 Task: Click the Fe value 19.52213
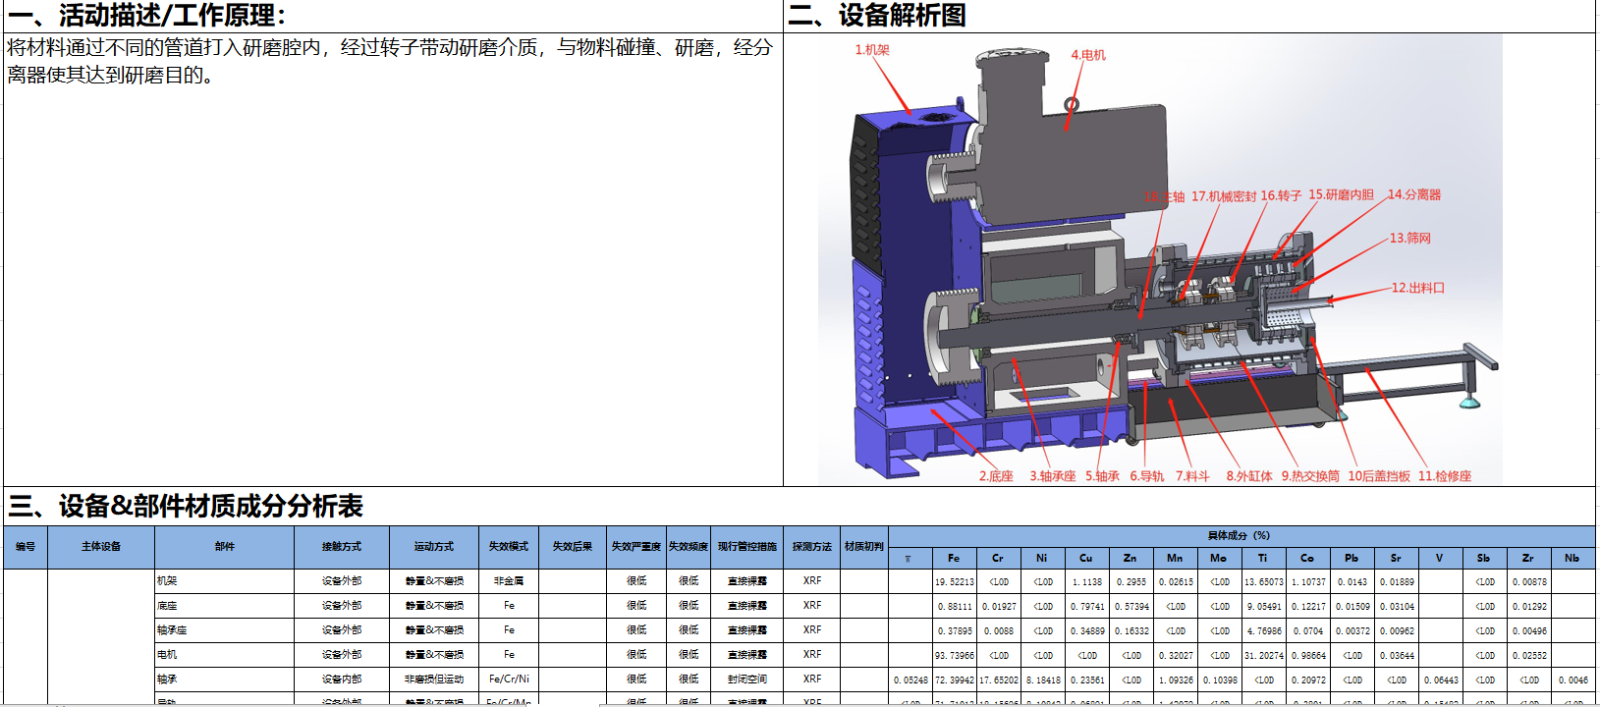(955, 581)
